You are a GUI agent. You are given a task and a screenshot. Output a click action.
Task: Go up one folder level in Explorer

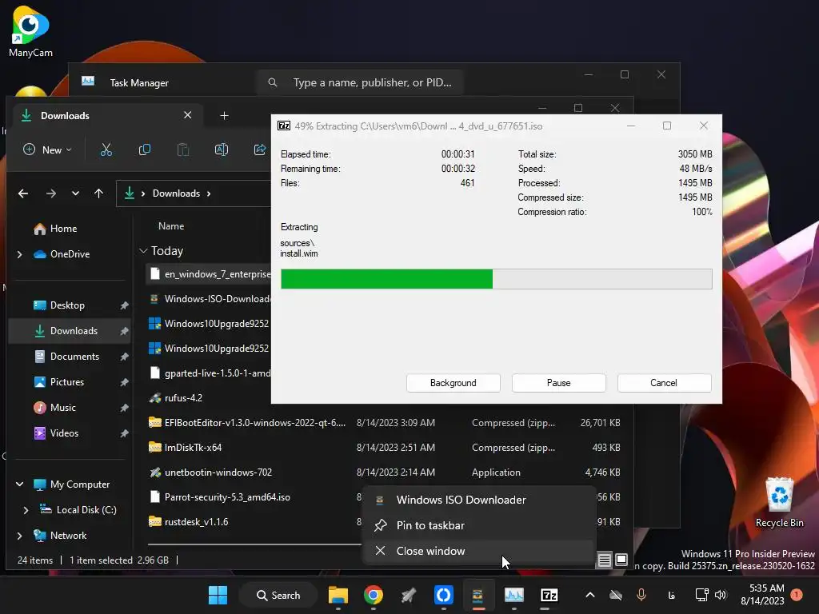pyautogui.click(x=98, y=193)
